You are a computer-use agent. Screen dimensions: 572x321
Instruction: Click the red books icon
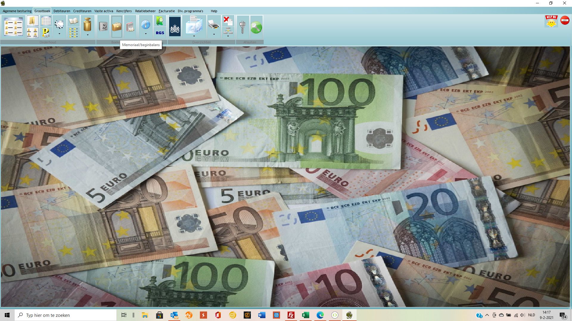(130, 27)
